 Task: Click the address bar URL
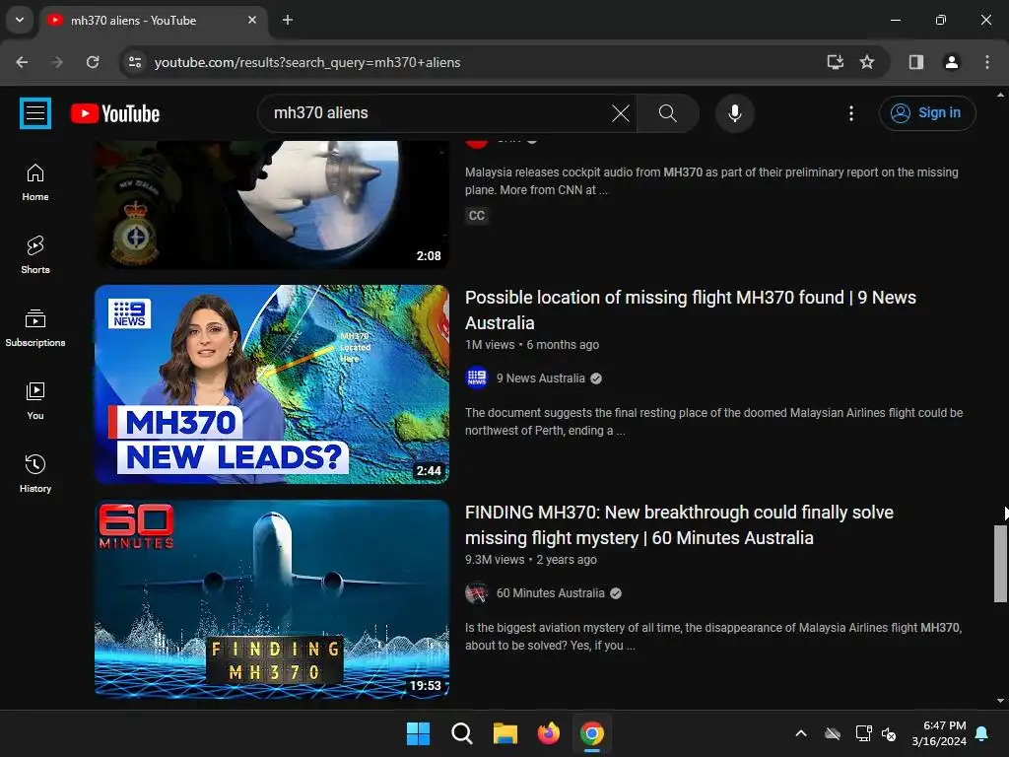click(x=307, y=62)
